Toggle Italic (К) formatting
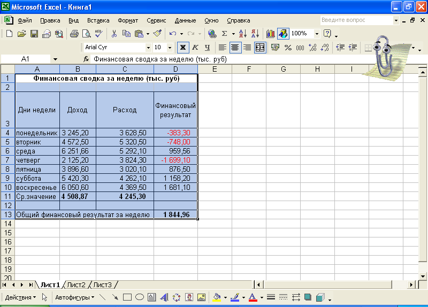This screenshot has width=428, height=307. [x=195, y=48]
